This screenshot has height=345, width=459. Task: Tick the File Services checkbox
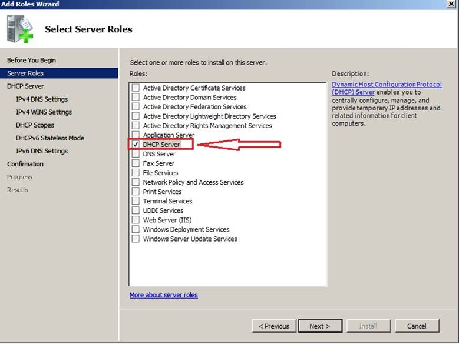pyautogui.click(x=136, y=173)
